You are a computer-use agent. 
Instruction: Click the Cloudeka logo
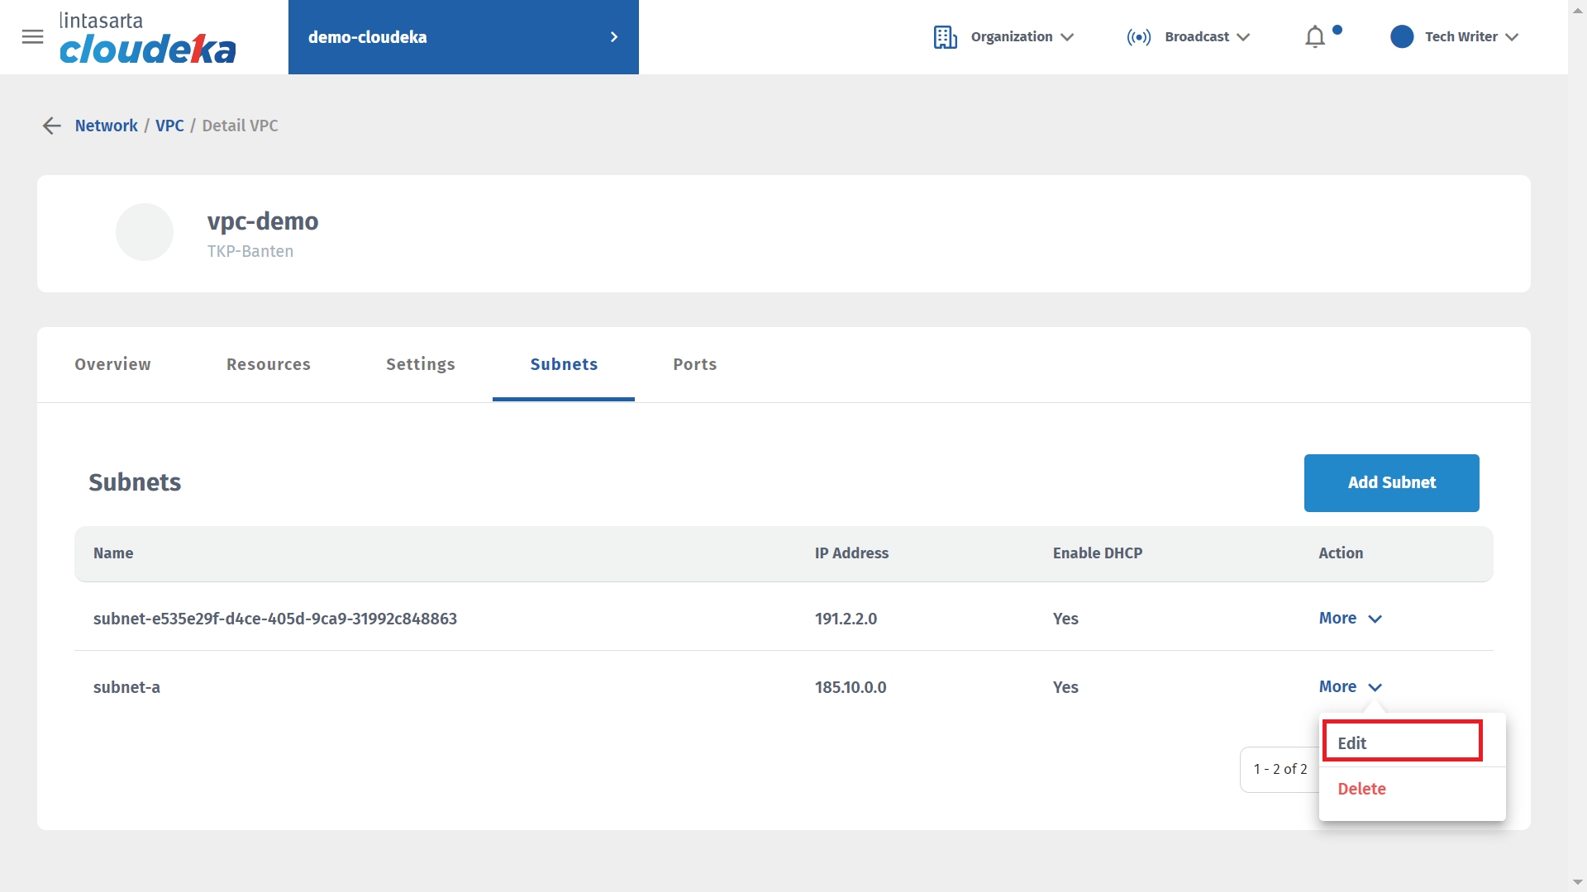point(147,39)
